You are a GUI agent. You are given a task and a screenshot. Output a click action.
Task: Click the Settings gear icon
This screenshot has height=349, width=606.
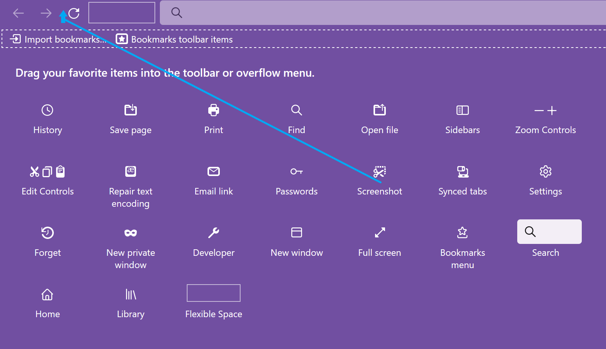(x=545, y=171)
